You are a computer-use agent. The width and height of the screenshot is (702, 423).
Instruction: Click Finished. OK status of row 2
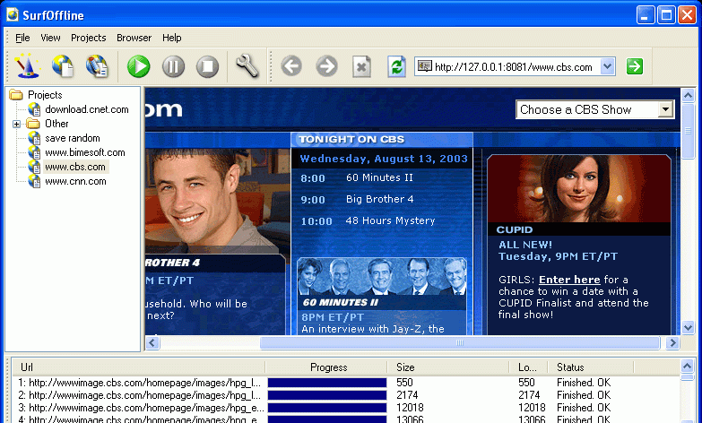coord(584,395)
